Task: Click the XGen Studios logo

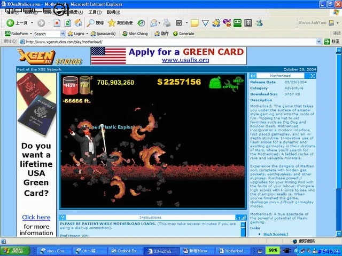Action: point(50,57)
